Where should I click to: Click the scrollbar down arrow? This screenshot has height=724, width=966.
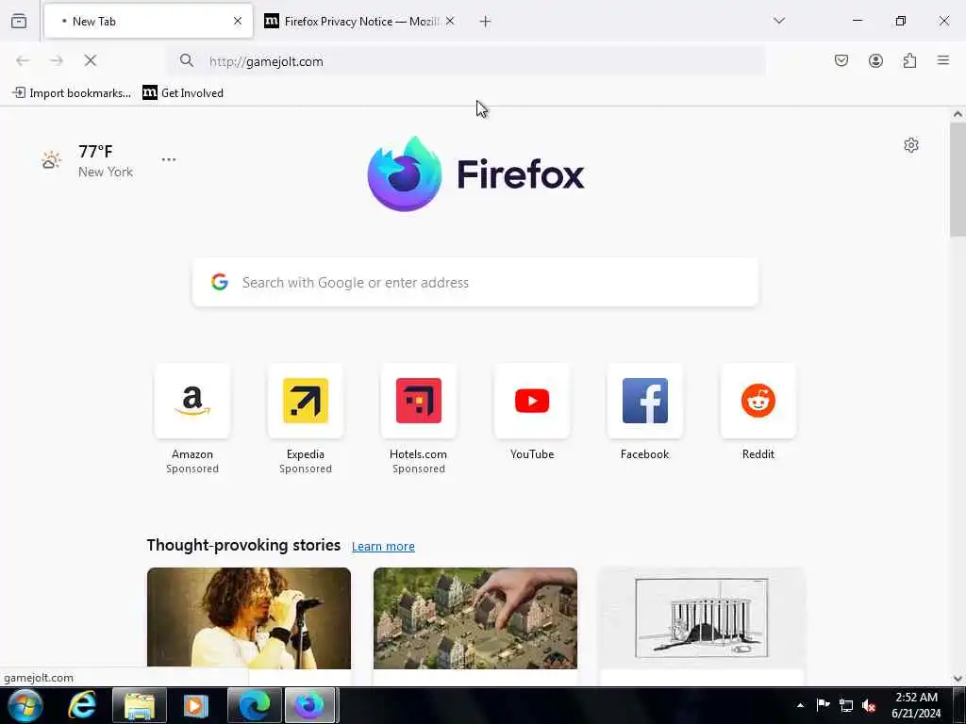click(x=958, y=679)
